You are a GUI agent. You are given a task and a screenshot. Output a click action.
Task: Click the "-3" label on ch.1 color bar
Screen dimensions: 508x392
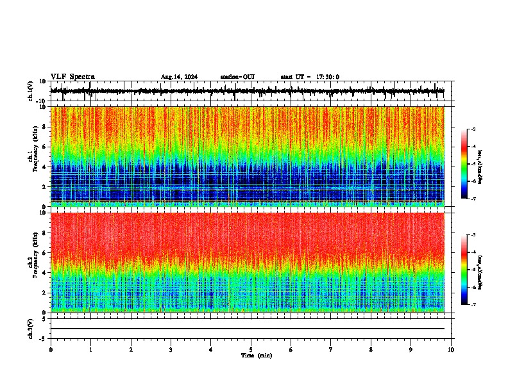tap(473, 129)
